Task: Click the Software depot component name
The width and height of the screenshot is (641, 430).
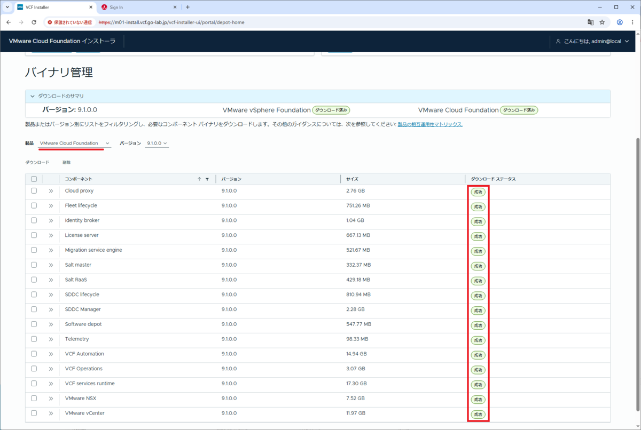Action: click(83, 324)
